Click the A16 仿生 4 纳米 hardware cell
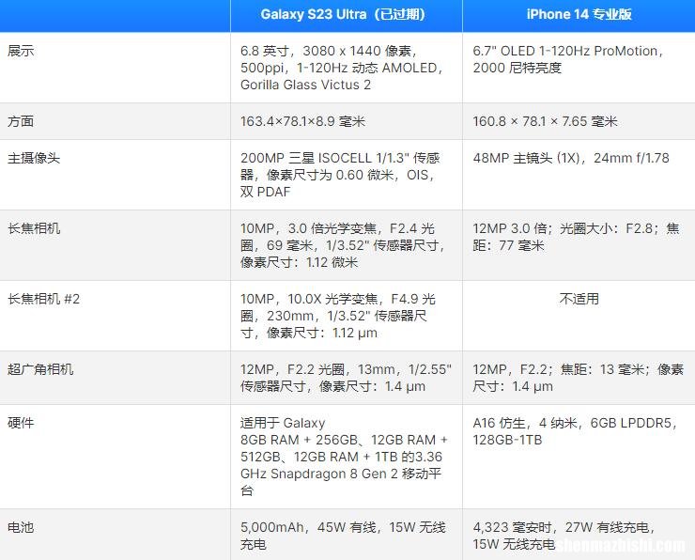 (x=579, y=457)
